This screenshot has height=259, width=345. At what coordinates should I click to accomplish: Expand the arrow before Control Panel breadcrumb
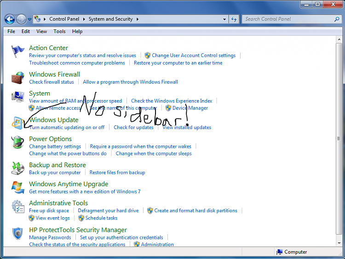pyautogui.click(x=45, y=19)
